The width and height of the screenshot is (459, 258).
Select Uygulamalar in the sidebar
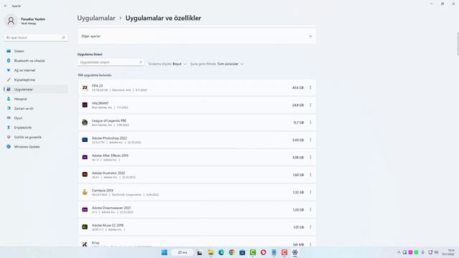[x=36, y=90]
